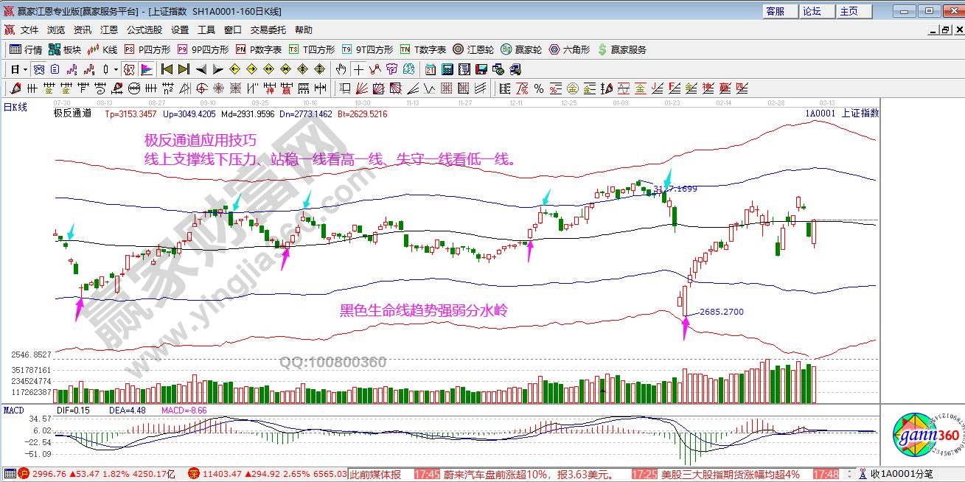Toggle the crosshair cursor tool
The height and width of the screenshot is (482, 965).
[358, 69]
